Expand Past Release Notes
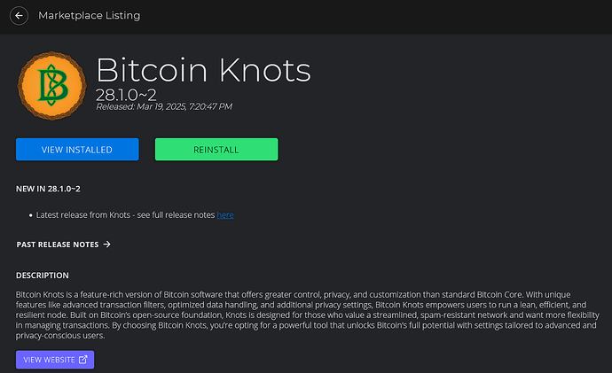 coord(64,245)
